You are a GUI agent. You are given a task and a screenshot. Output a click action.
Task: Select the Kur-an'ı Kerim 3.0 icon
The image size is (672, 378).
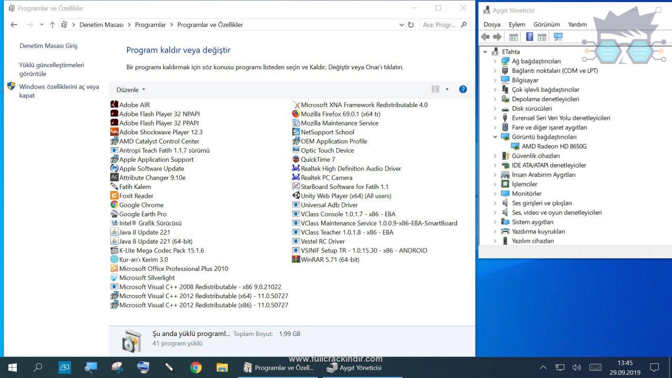(114, 259)
